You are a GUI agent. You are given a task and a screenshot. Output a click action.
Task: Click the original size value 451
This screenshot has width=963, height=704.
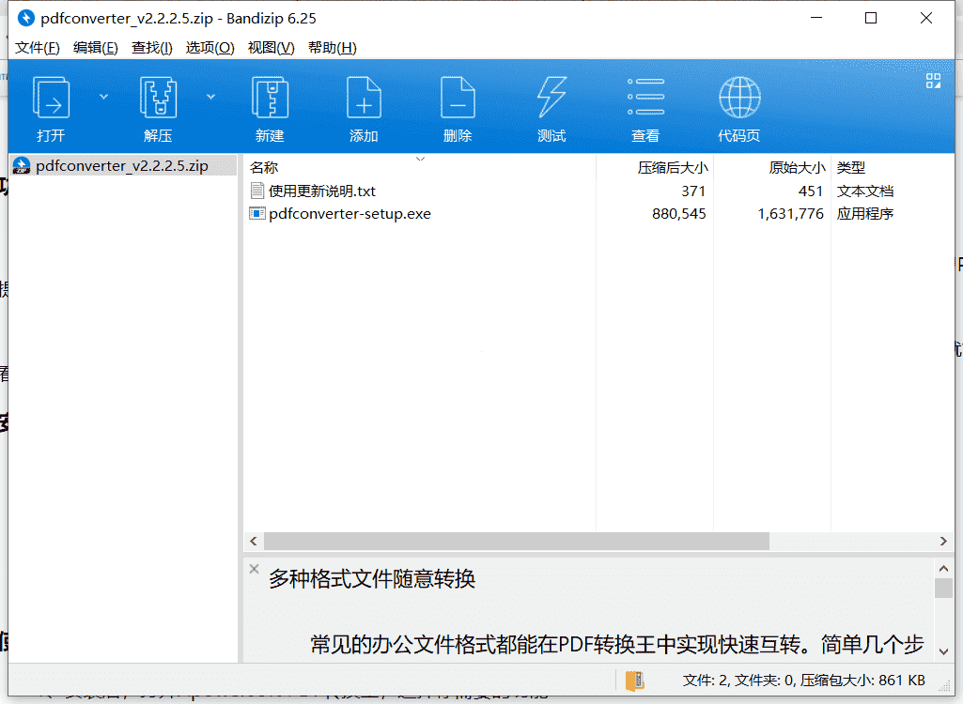coord(811,191)
